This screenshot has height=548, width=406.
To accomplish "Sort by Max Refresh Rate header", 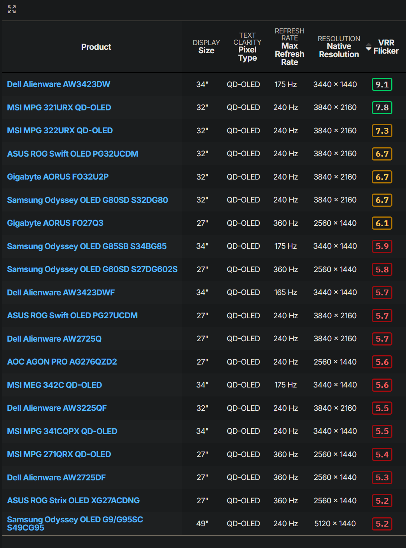I will [x=289, y=47].
